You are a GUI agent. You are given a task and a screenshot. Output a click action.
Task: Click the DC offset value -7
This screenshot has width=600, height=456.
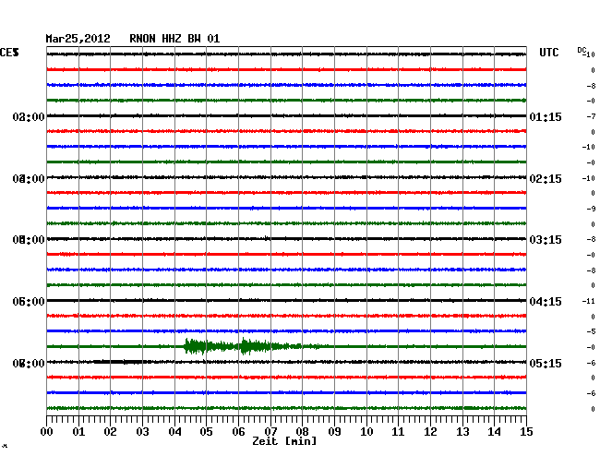[x=591, y=116]
